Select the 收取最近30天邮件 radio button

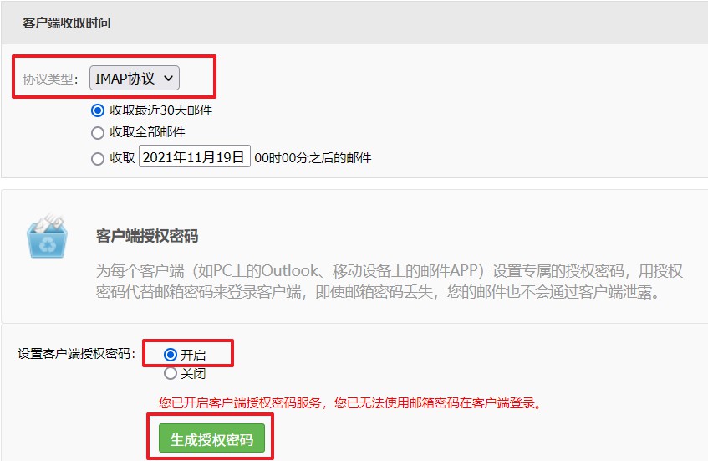(98, 110)
